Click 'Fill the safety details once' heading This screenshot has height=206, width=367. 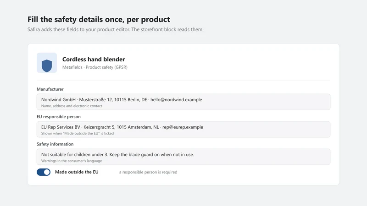click(99, 19)
